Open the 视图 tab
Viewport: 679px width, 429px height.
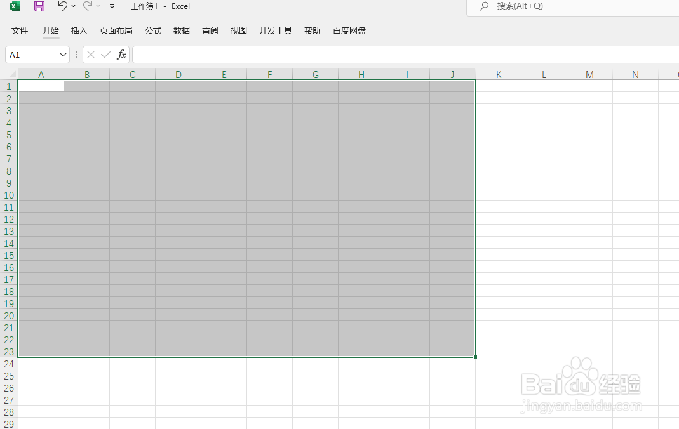pyautogui.click(x=239, y=30)
